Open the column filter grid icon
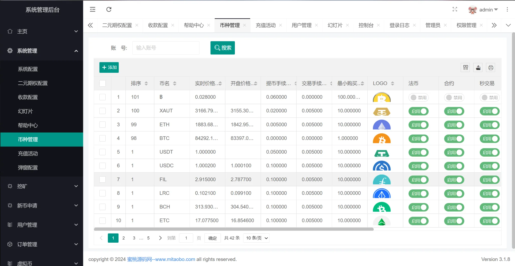 point(465,68)
